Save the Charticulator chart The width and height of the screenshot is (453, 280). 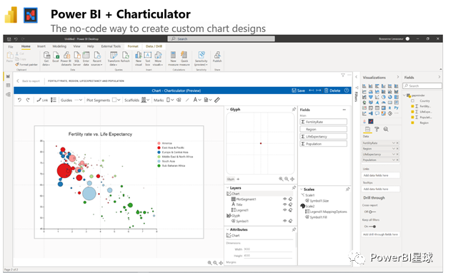pos(299,90)
